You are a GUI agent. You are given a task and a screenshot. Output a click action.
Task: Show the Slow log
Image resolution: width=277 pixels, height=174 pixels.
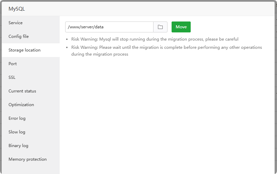tap(17, 132)
